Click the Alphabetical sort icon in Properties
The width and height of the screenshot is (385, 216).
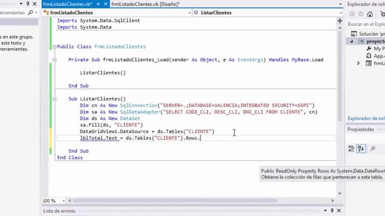click(x=361, y=148)
